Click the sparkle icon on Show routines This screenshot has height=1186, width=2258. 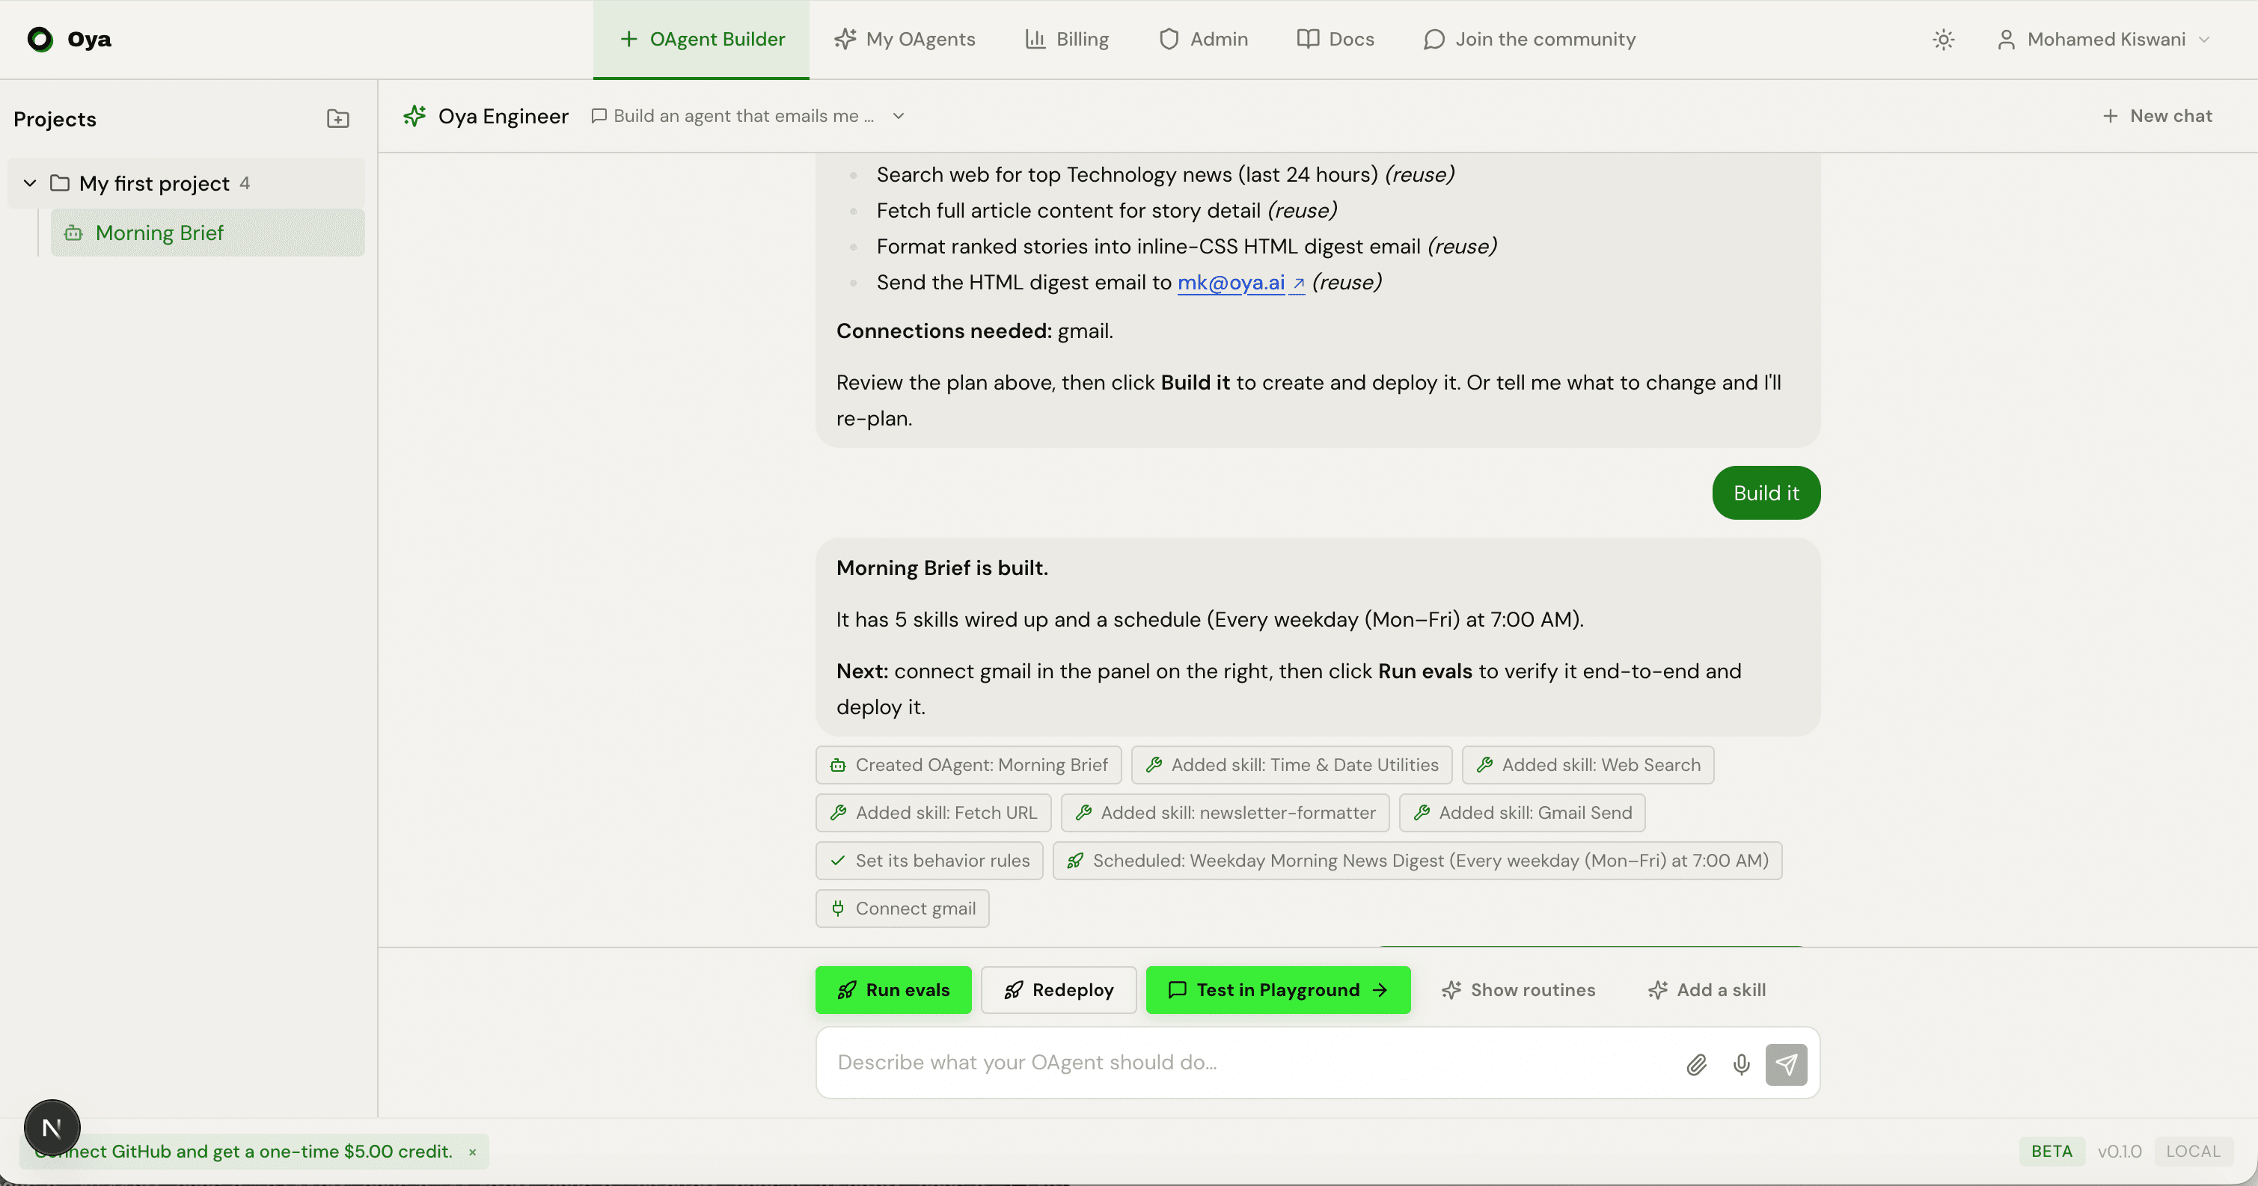(x=1451, y=990)
